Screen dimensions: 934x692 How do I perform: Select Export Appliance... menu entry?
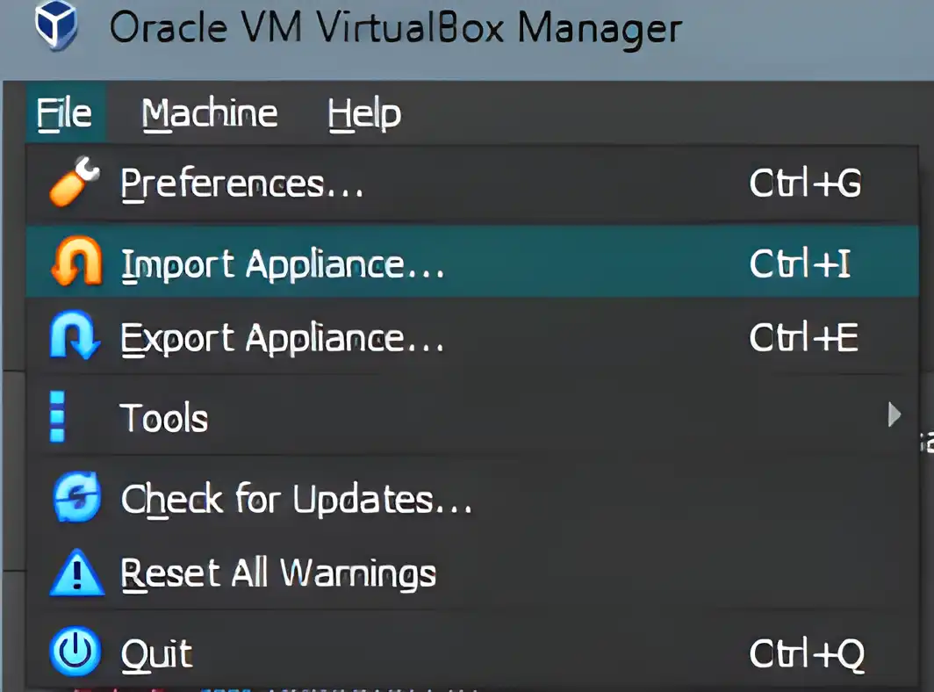point(471,336)
